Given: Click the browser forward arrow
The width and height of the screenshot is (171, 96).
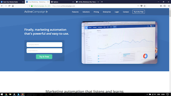Looking at the screenshot, I should tap(6, 6).
